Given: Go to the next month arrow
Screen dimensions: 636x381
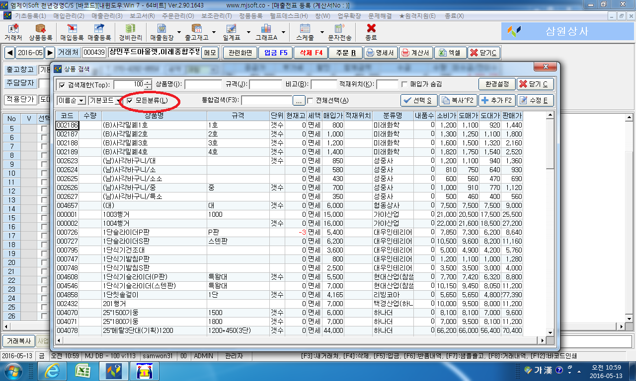Looking at the screenshot, I should click(x=50, y=53).
